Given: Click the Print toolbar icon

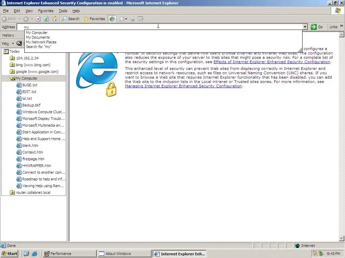Looking at the screenshot, I should coord(132,19).
